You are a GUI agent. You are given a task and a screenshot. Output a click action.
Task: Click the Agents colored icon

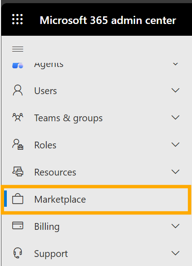(x=18, y=66)
